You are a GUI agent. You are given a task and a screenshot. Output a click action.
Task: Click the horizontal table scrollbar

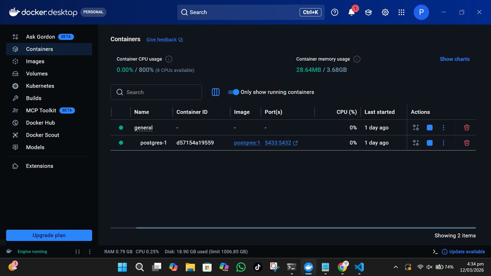[306, 228]
